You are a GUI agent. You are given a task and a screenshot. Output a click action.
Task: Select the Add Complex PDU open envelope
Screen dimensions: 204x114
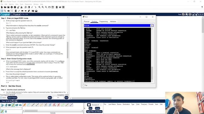36,11
